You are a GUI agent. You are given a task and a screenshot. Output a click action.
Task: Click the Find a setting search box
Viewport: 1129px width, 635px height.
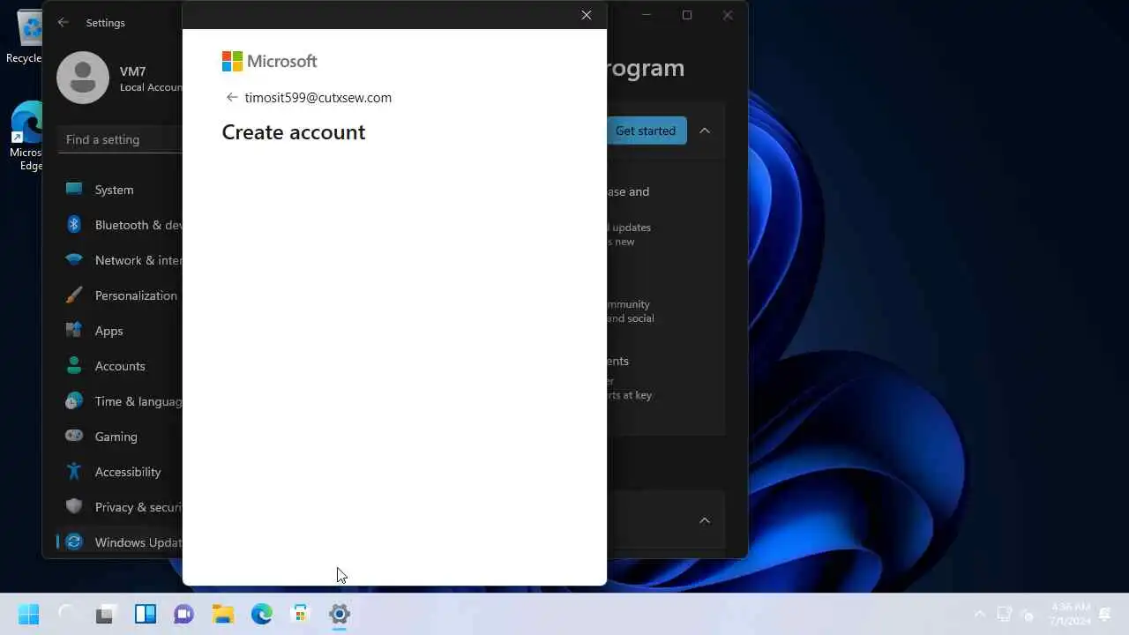(121, 139)
